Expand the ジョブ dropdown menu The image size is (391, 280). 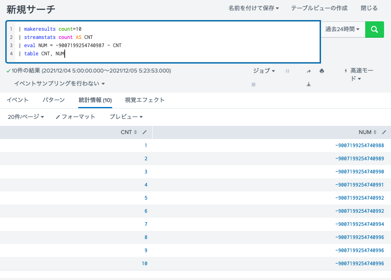click(263, 71)
